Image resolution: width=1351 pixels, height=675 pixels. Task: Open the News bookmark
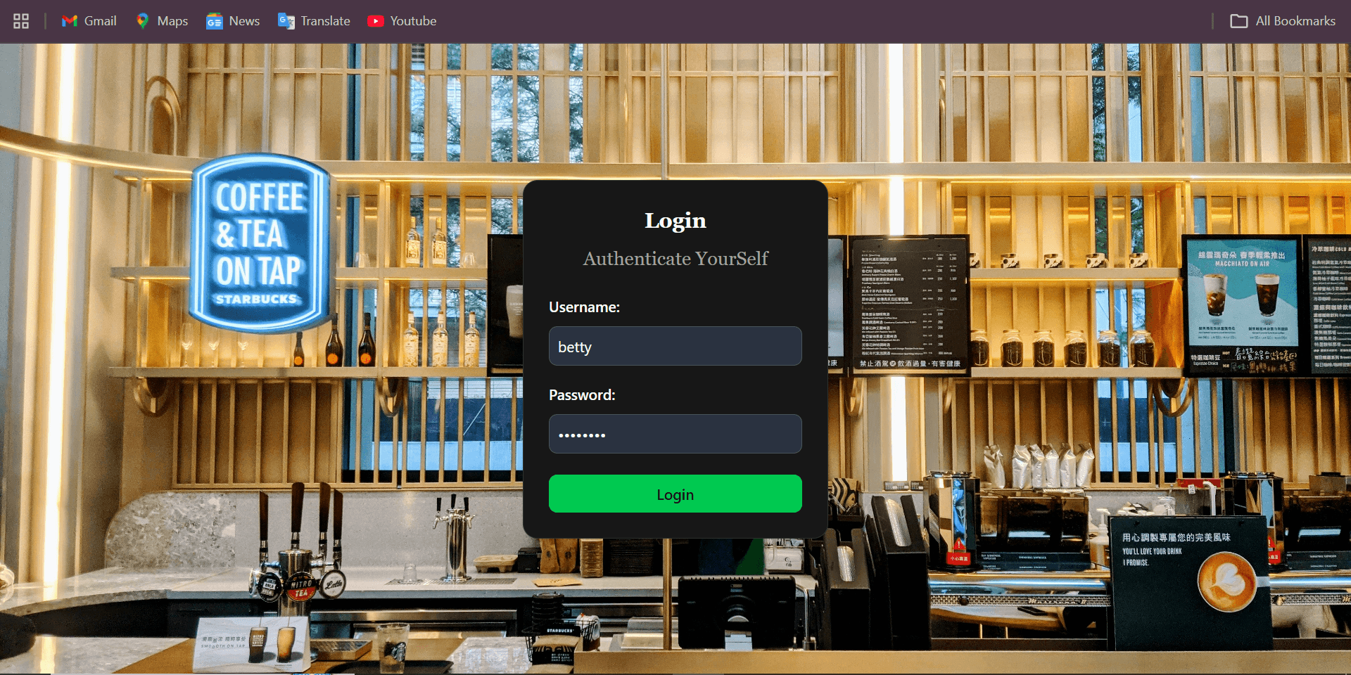click(x=233, y=21)
